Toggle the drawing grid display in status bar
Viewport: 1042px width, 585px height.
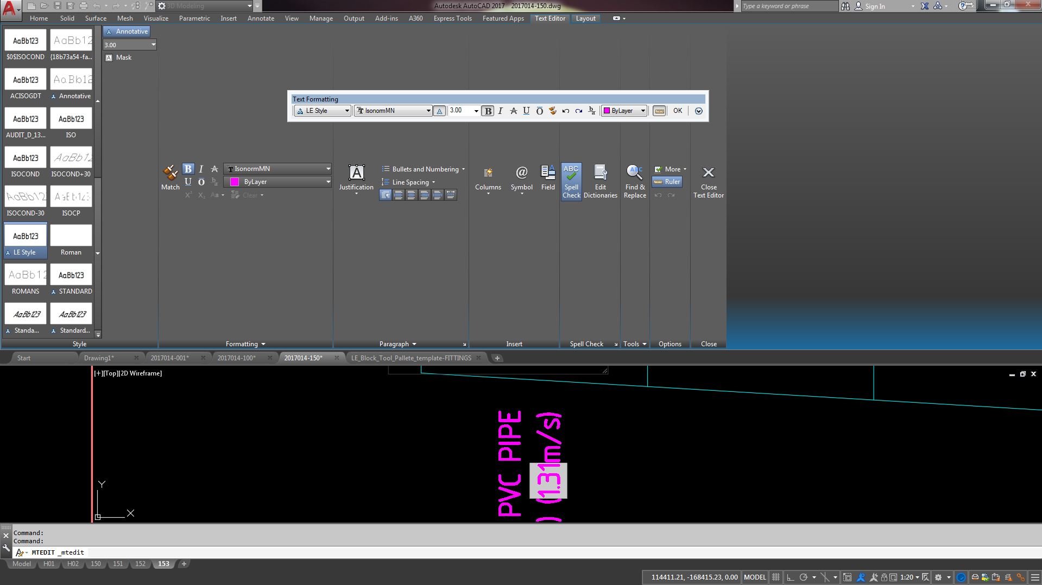pyautogui.click(x=775, y=577)
